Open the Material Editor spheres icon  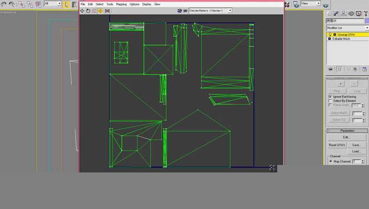pos(287,4)
